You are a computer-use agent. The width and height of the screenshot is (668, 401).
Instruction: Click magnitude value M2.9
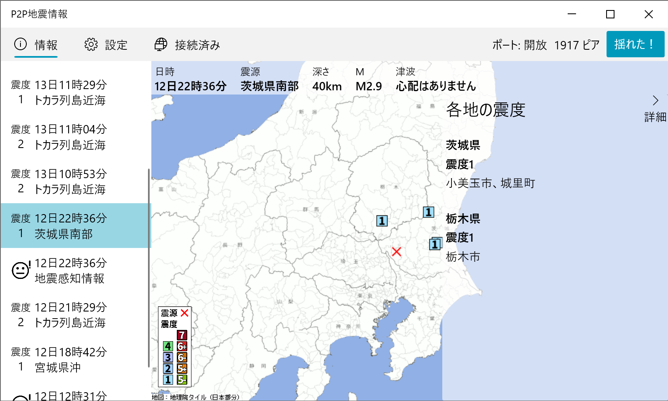(369, 86)
